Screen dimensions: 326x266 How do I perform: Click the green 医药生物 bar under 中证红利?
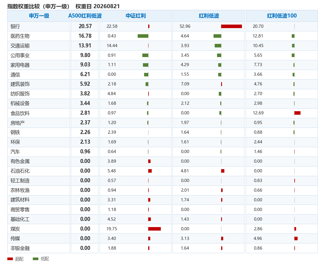click(143, 36)
